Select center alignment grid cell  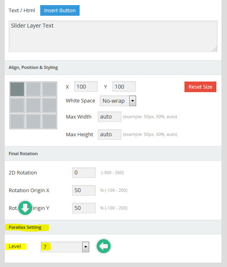(33, 105)
